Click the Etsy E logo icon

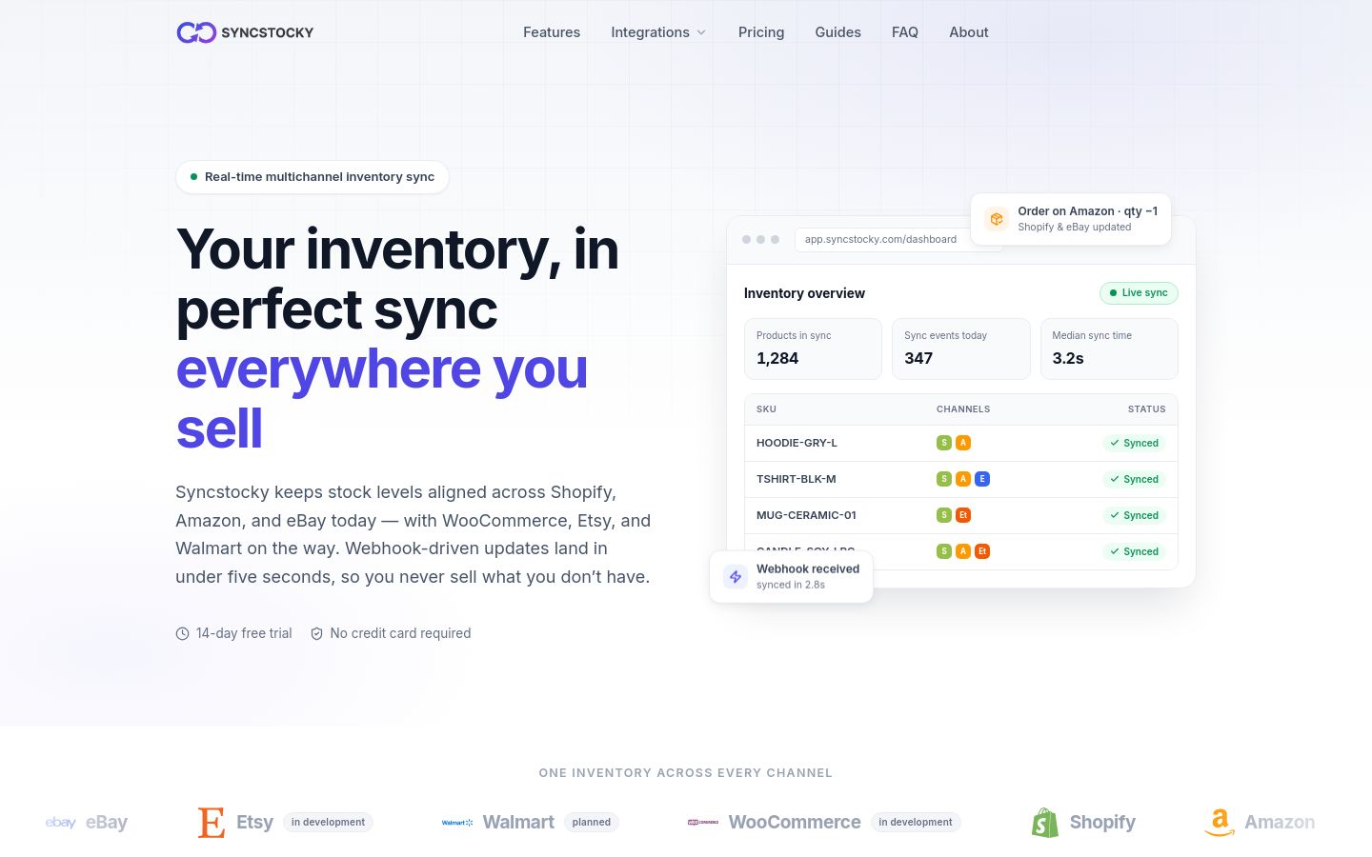212,822
